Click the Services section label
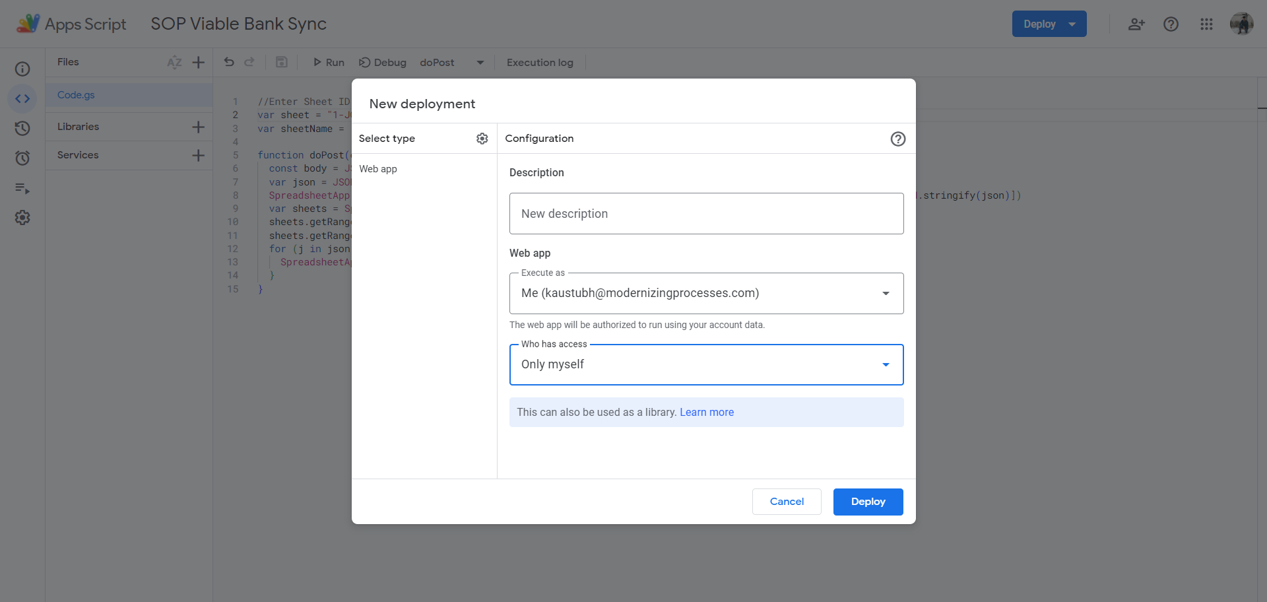The height and width of the screenshot is (602, 1267). tap(78, 155)
